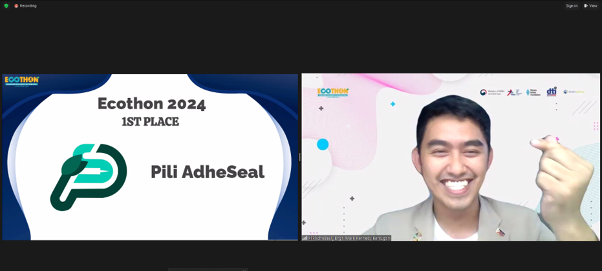Click the green Pili AdheSeal logo on the slide
Viewport: 602px width, 271px height.
(x=89, y=177)
